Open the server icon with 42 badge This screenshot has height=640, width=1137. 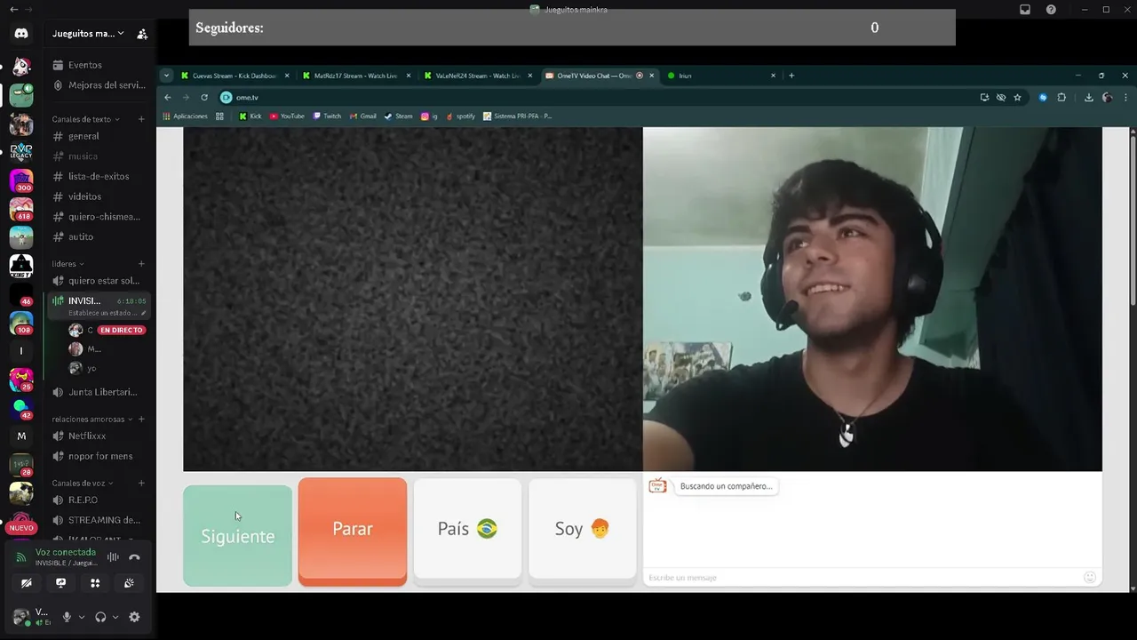point(21,408)
